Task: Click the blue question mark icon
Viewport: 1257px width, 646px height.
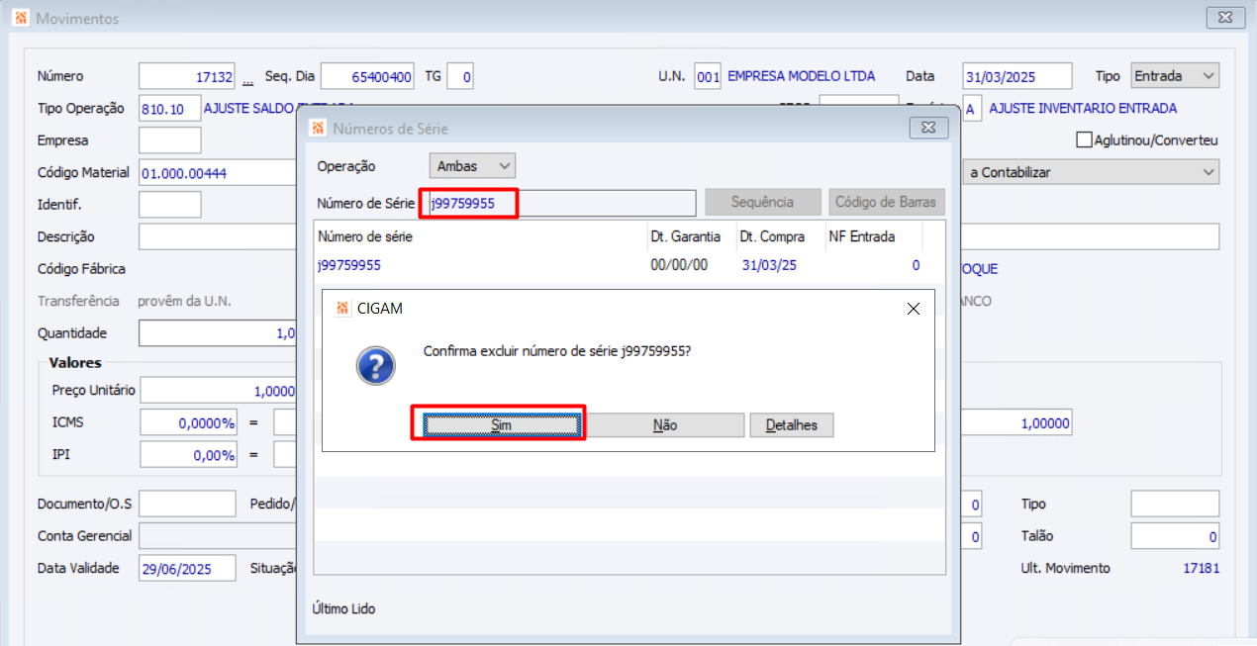Action: [x=376, y=366]
